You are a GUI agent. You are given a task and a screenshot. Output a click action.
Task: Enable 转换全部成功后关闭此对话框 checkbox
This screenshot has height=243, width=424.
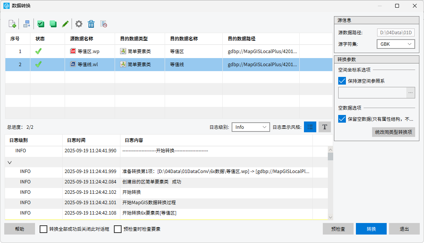click(43, 229)
